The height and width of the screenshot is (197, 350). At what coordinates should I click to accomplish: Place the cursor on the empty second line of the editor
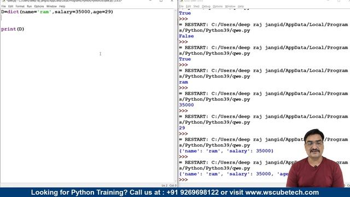pos(89,18)
